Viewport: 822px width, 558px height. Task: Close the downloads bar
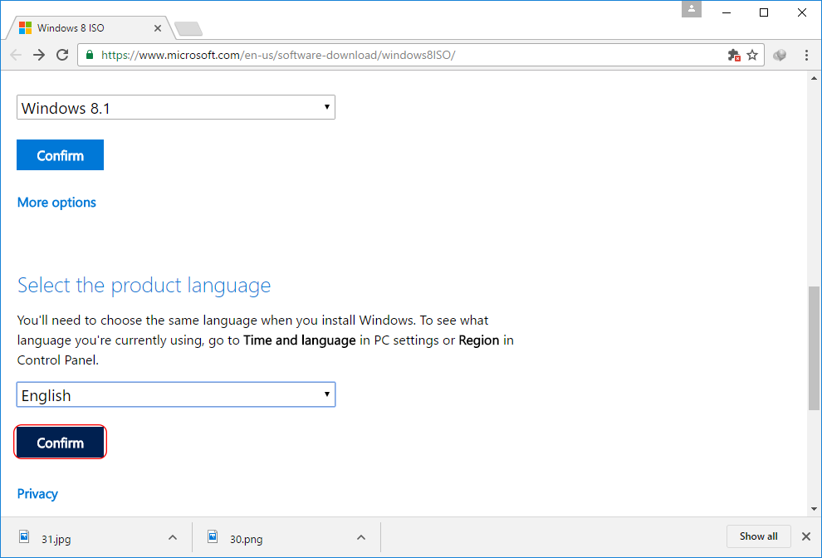[x=806, y=536]
